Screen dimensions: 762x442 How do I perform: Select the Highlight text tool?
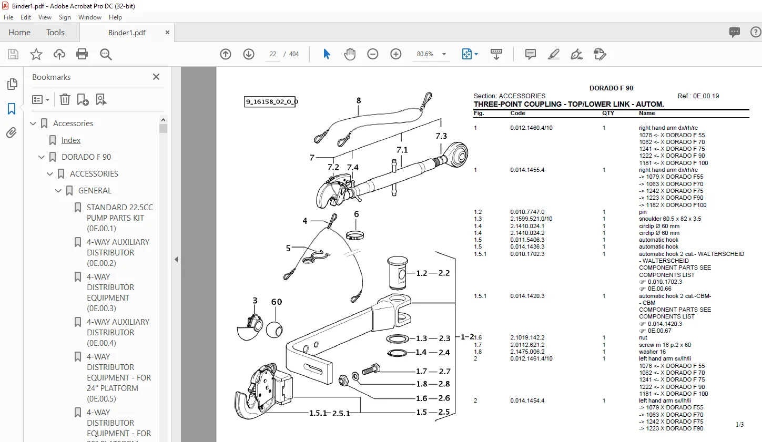tap(554, 54)
